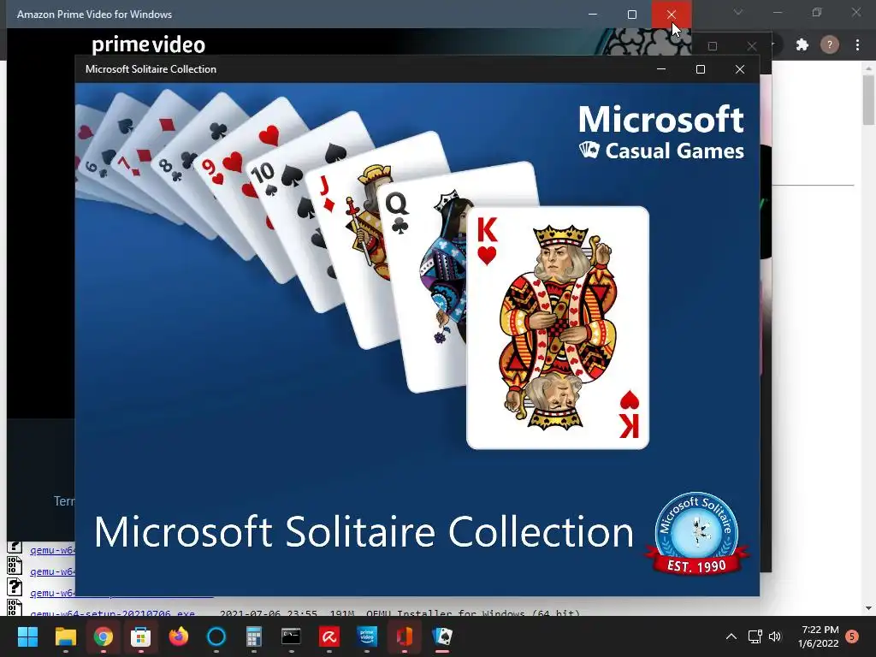Open the Command Prompt taskbar icon

[x=291, y=636]
